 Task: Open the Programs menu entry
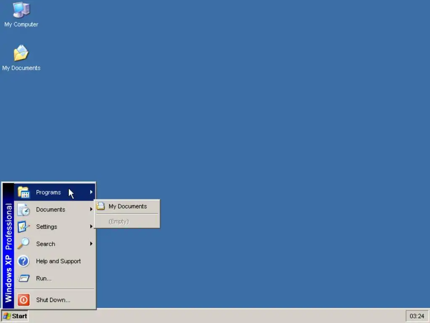point(55,192)
